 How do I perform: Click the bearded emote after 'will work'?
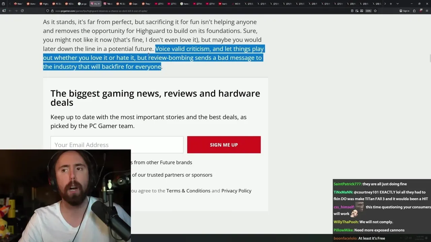tap(354, 213)
